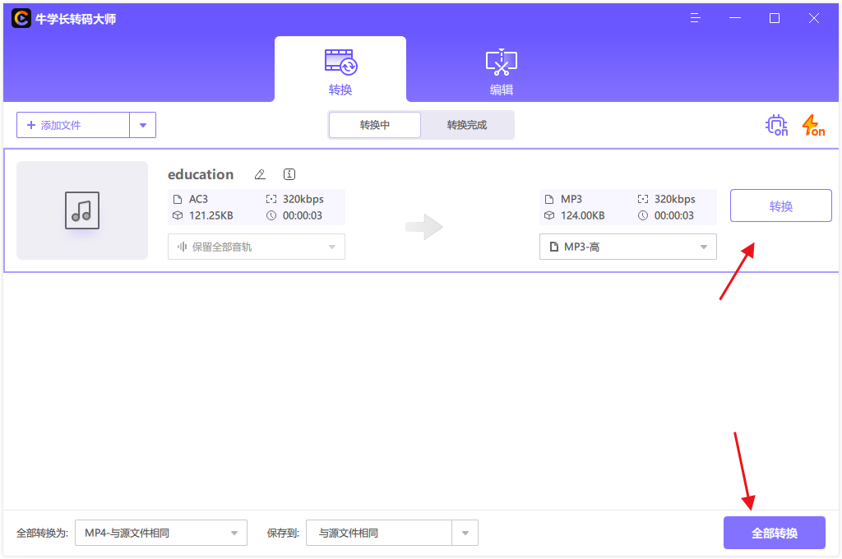
Task: Click the source 320kbps bitrate value
Action: click(303, 199)
